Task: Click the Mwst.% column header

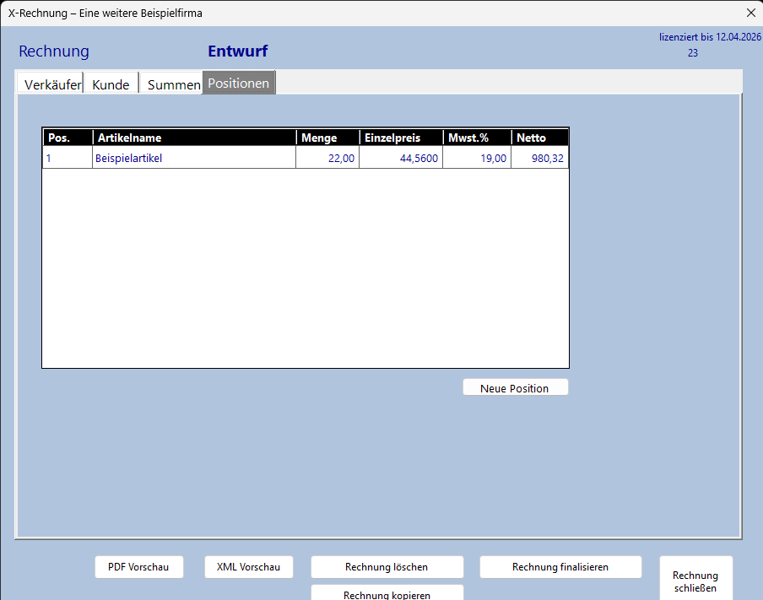Action: pos(477,138)
